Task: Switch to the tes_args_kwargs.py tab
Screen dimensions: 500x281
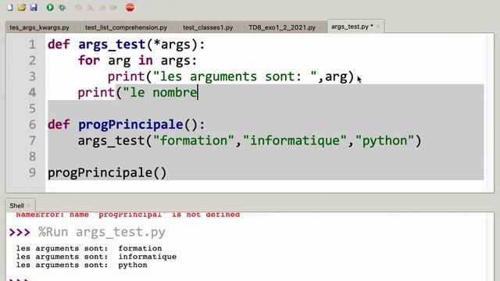Action: (x=39, y=27)
